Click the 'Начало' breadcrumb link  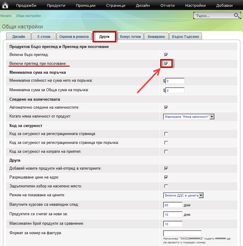click(x=6, y=16)
